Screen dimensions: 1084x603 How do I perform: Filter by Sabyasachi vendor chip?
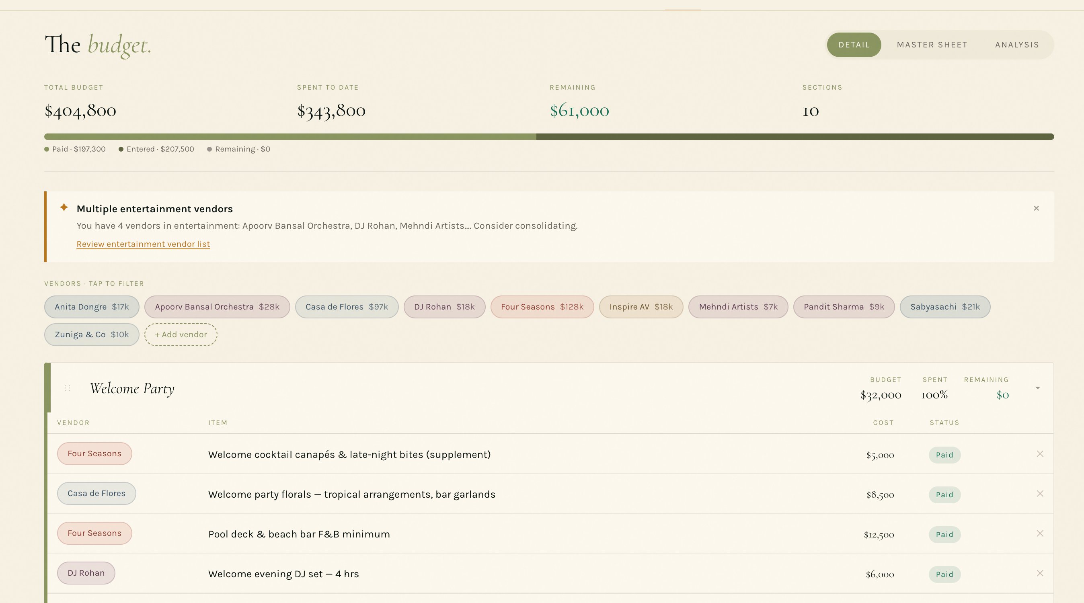(945, 307)
